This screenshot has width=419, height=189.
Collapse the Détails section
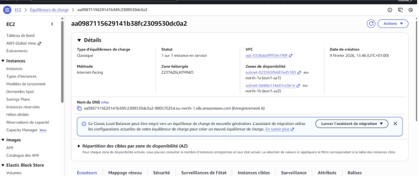click(x=79, y=40)
